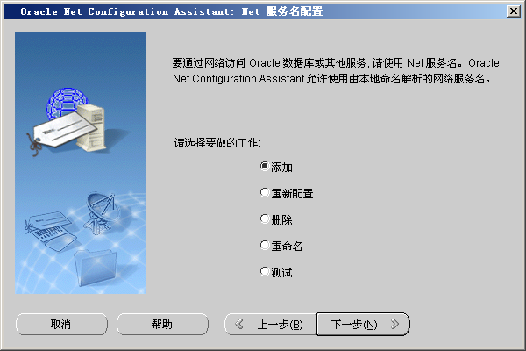
Task: Click the Net 服务名配置 title bar text
Action: coord(282,11)
